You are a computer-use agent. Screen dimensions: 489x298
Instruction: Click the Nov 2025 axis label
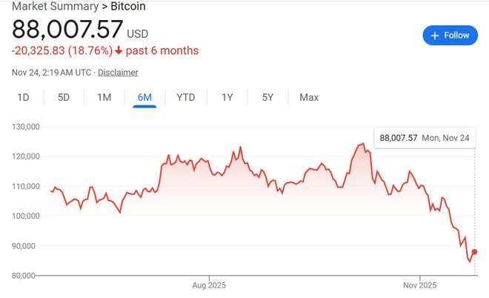pos(419,285)
